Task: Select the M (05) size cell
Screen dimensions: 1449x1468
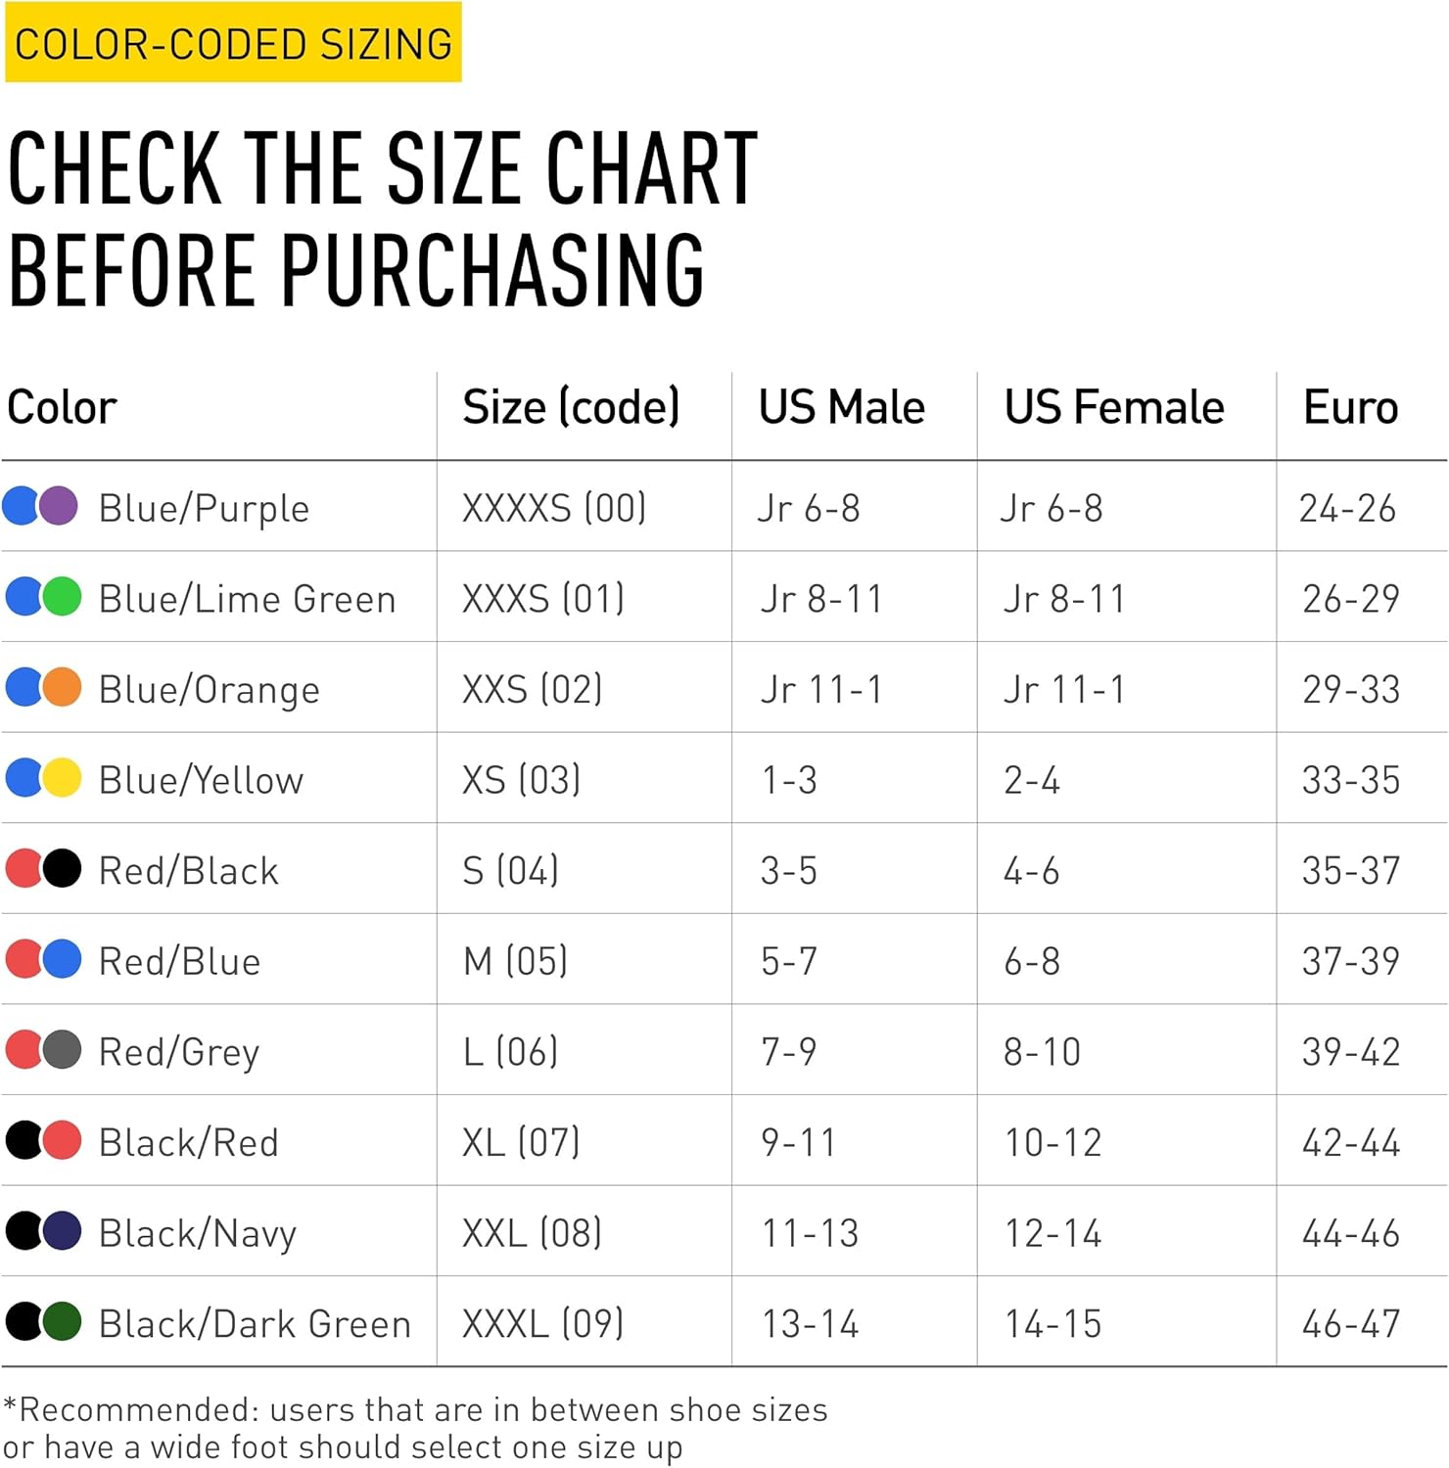Action: coord(515,961)
